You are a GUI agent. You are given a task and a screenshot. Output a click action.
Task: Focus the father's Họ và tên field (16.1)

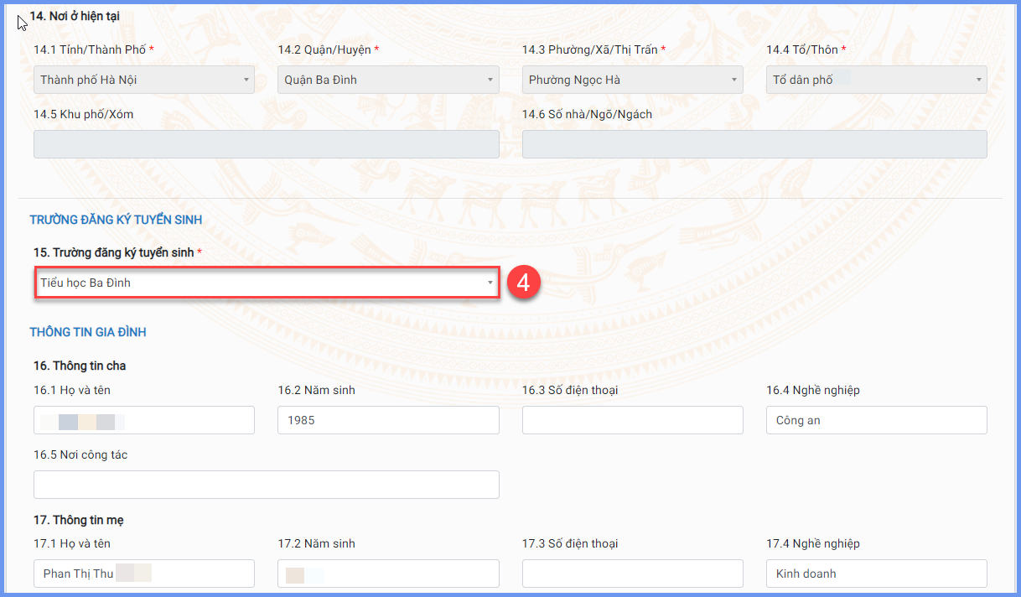point(144,420)
